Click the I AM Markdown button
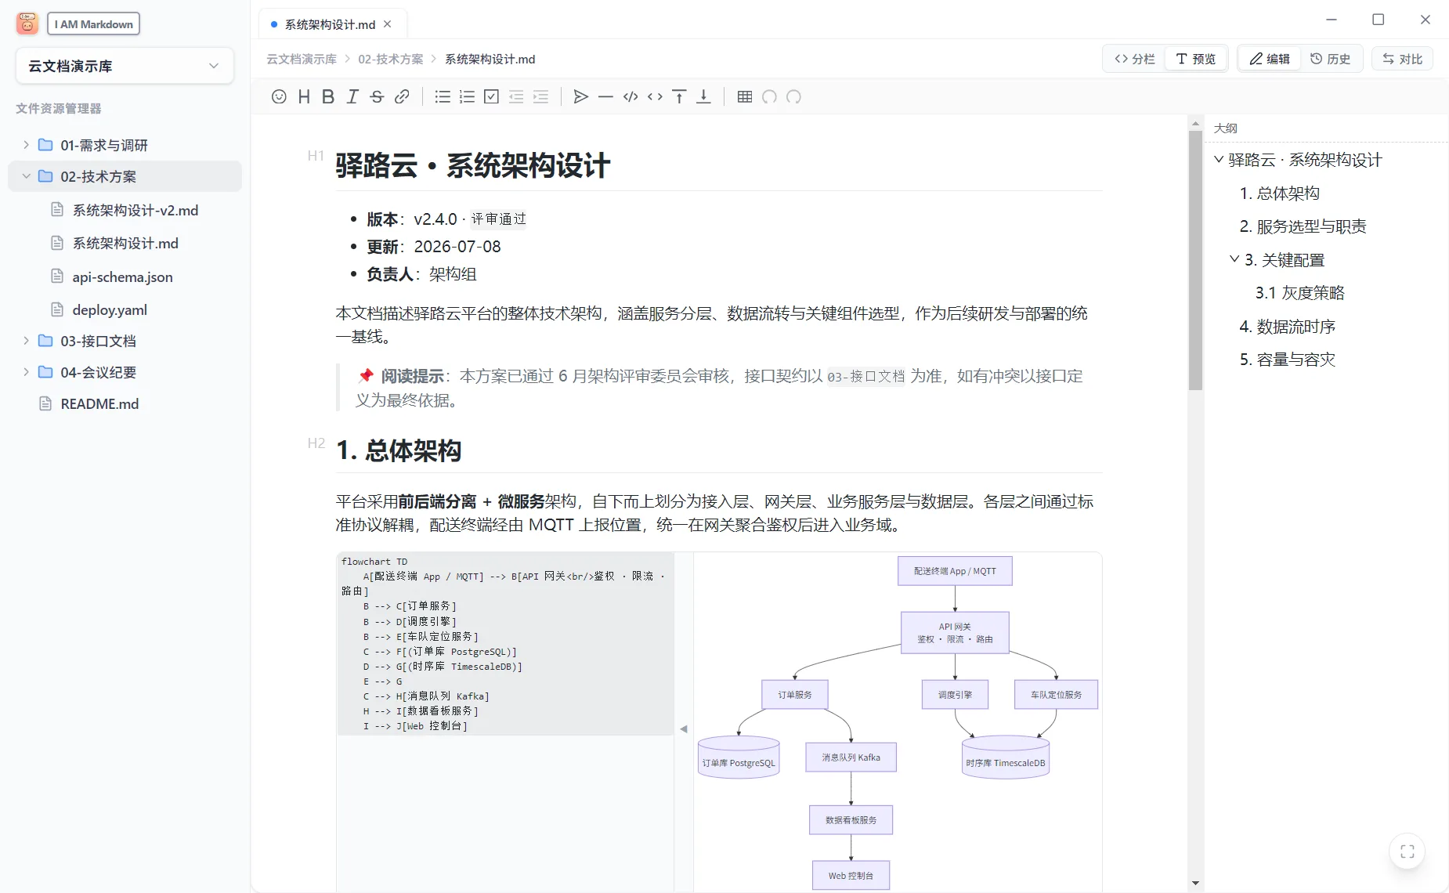This screenshot has height=893, width=1449. (x=94, y=24)
